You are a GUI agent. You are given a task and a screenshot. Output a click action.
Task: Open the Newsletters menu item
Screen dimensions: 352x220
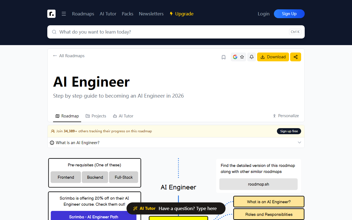point(151,14)
